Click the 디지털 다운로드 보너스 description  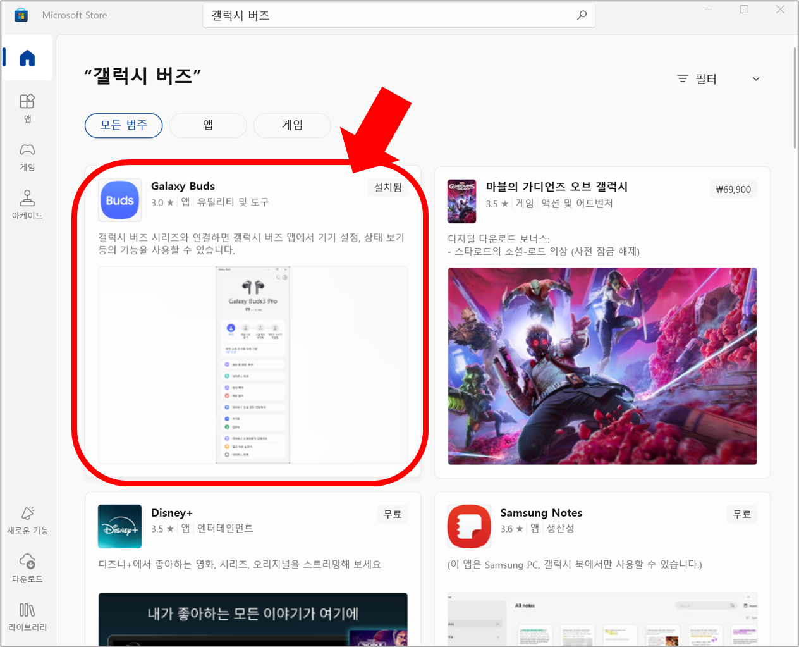pyautogui.click(x=544, y=245)
